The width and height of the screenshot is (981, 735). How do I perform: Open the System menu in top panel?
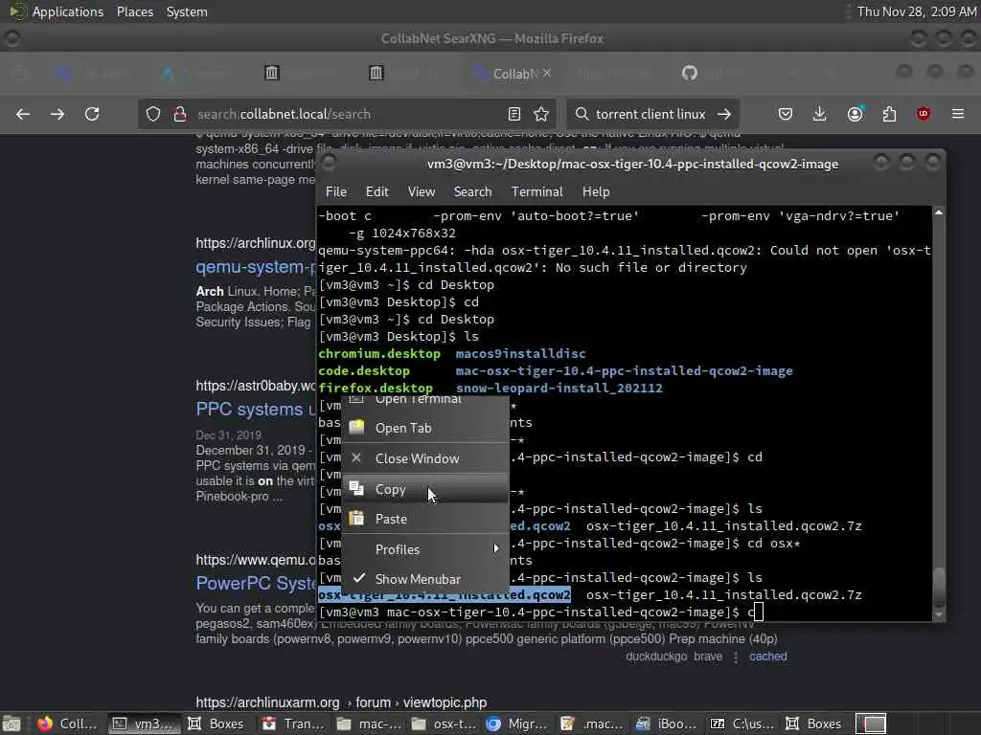coord(187,11)
